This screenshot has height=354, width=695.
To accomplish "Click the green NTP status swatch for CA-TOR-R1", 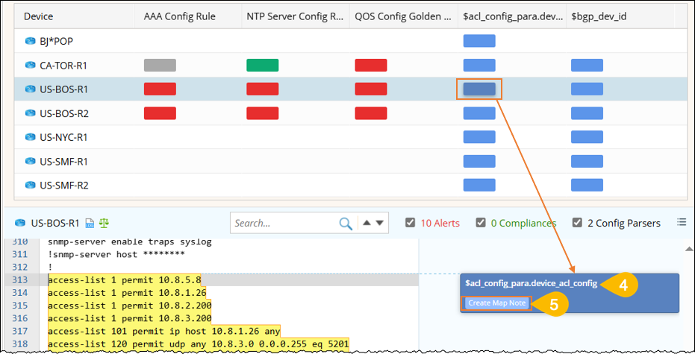I will click(263, 66).
